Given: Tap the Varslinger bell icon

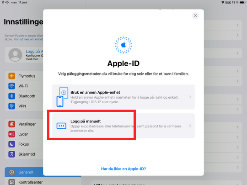Looking at the screenshot, I should (11, 124).
